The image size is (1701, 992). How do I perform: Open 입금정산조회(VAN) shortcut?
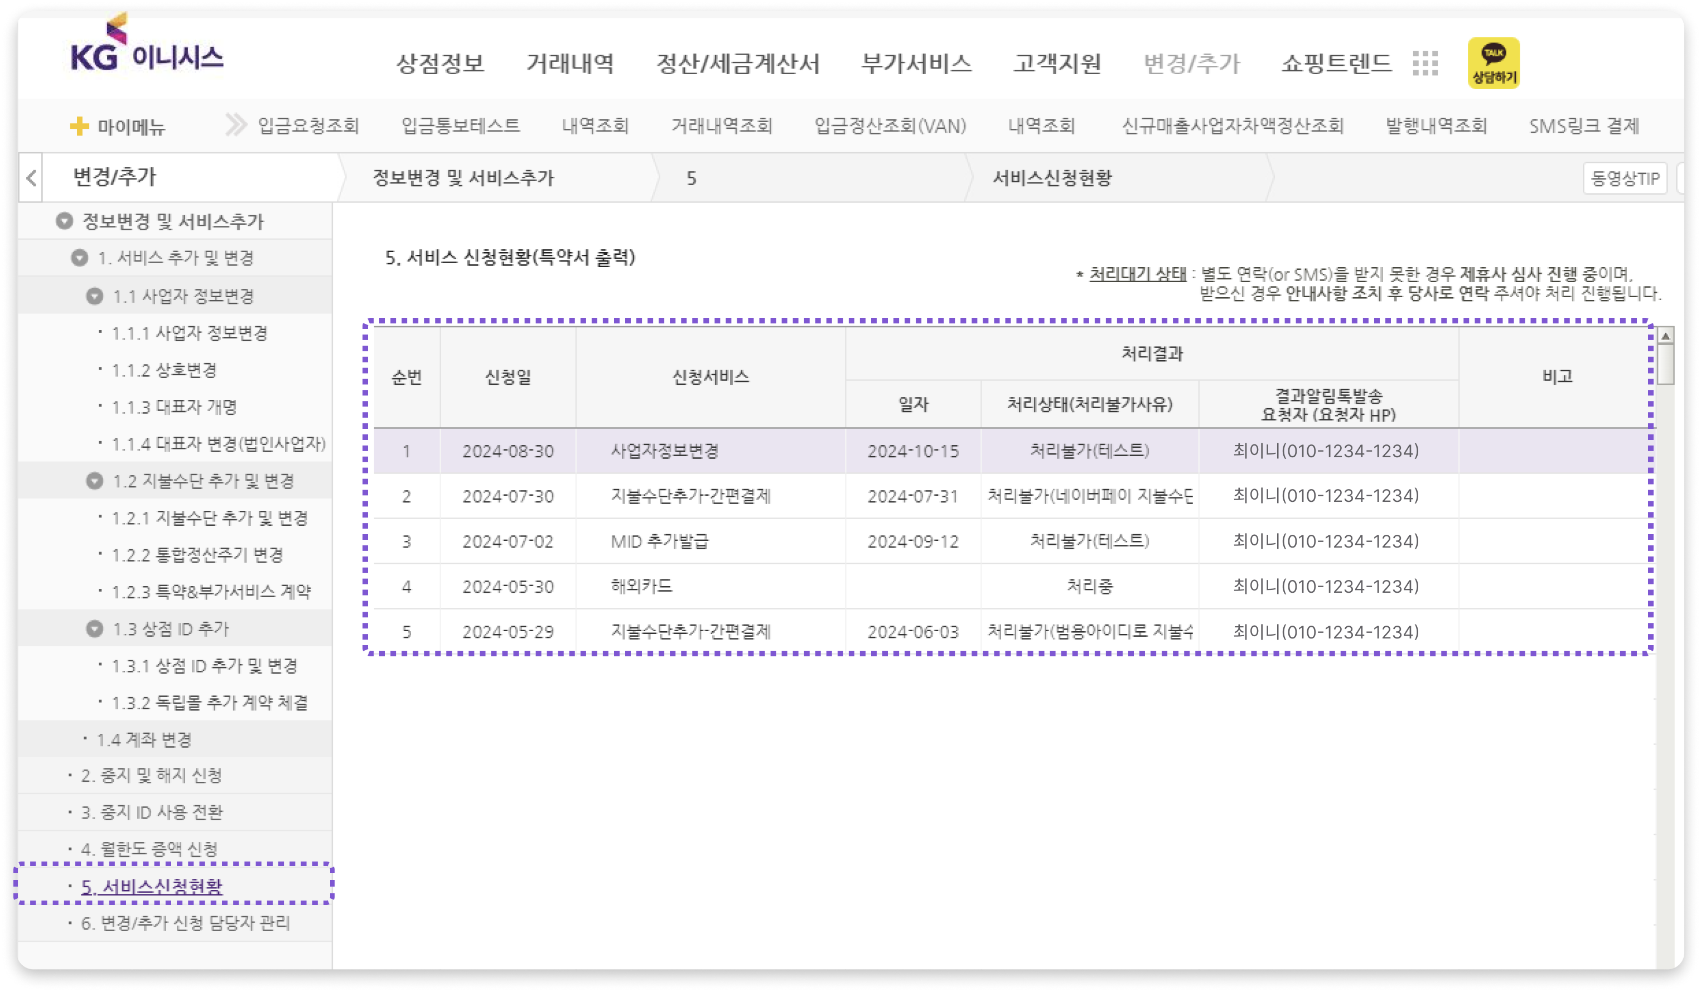[890, 125]
